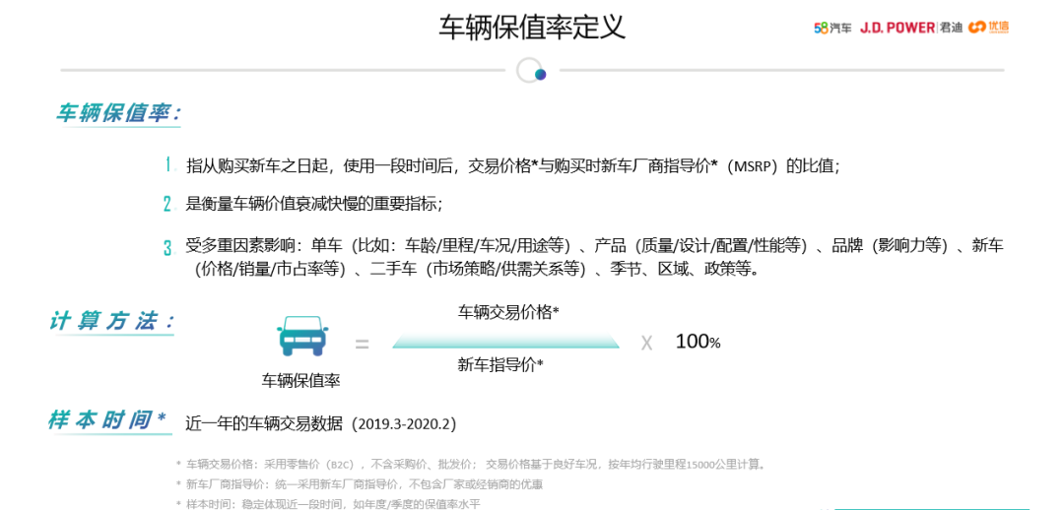Click the equals sign in the formula
The height and width of the screenshot is (510, 1064).
362,344
